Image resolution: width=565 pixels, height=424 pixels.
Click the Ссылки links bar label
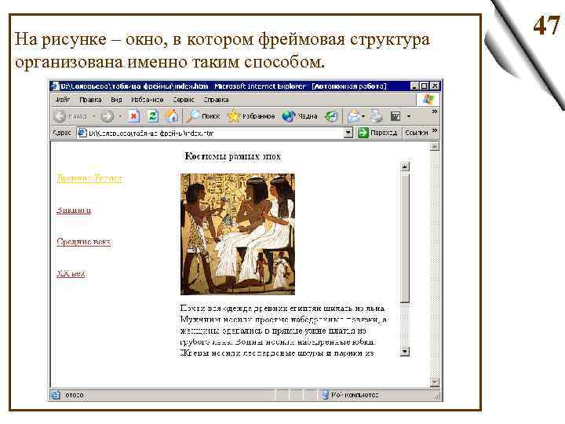(x=416, y=133)
